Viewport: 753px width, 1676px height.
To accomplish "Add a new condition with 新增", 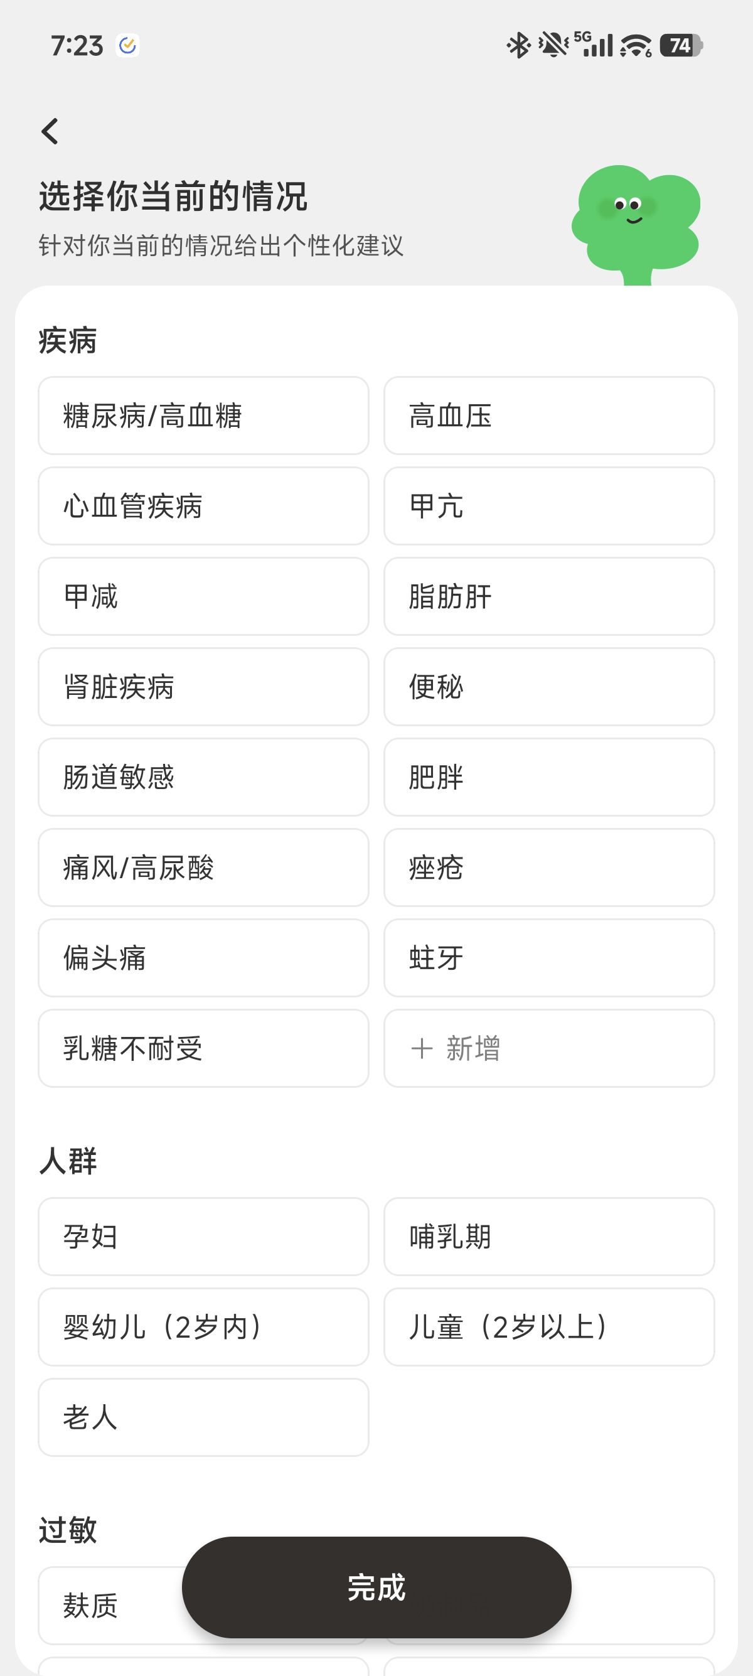I will [549, 1048].
